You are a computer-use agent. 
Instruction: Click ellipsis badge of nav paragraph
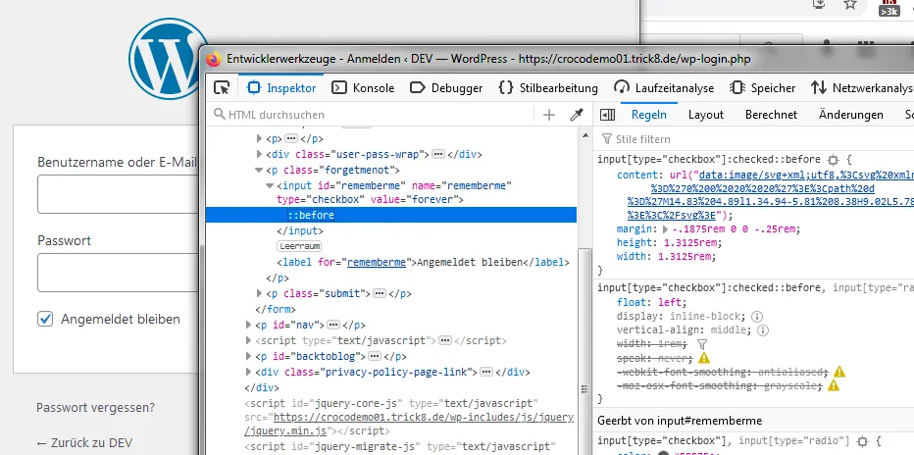(333, 325)
